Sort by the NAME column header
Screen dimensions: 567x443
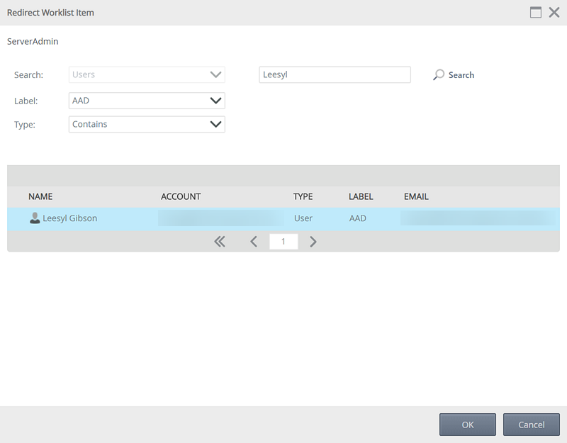point(40,196)
